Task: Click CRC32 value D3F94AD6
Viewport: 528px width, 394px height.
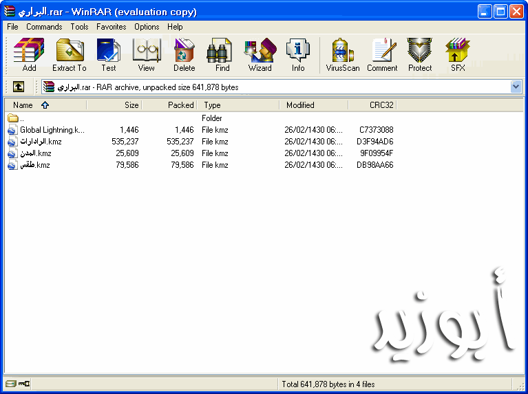Action: coord(374,142)
